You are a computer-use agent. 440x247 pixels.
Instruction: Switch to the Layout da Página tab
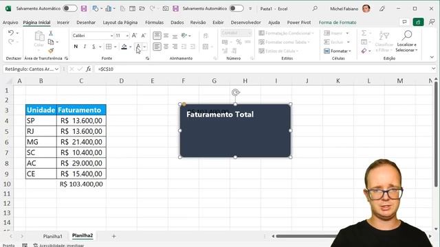[x=120, y=23]
